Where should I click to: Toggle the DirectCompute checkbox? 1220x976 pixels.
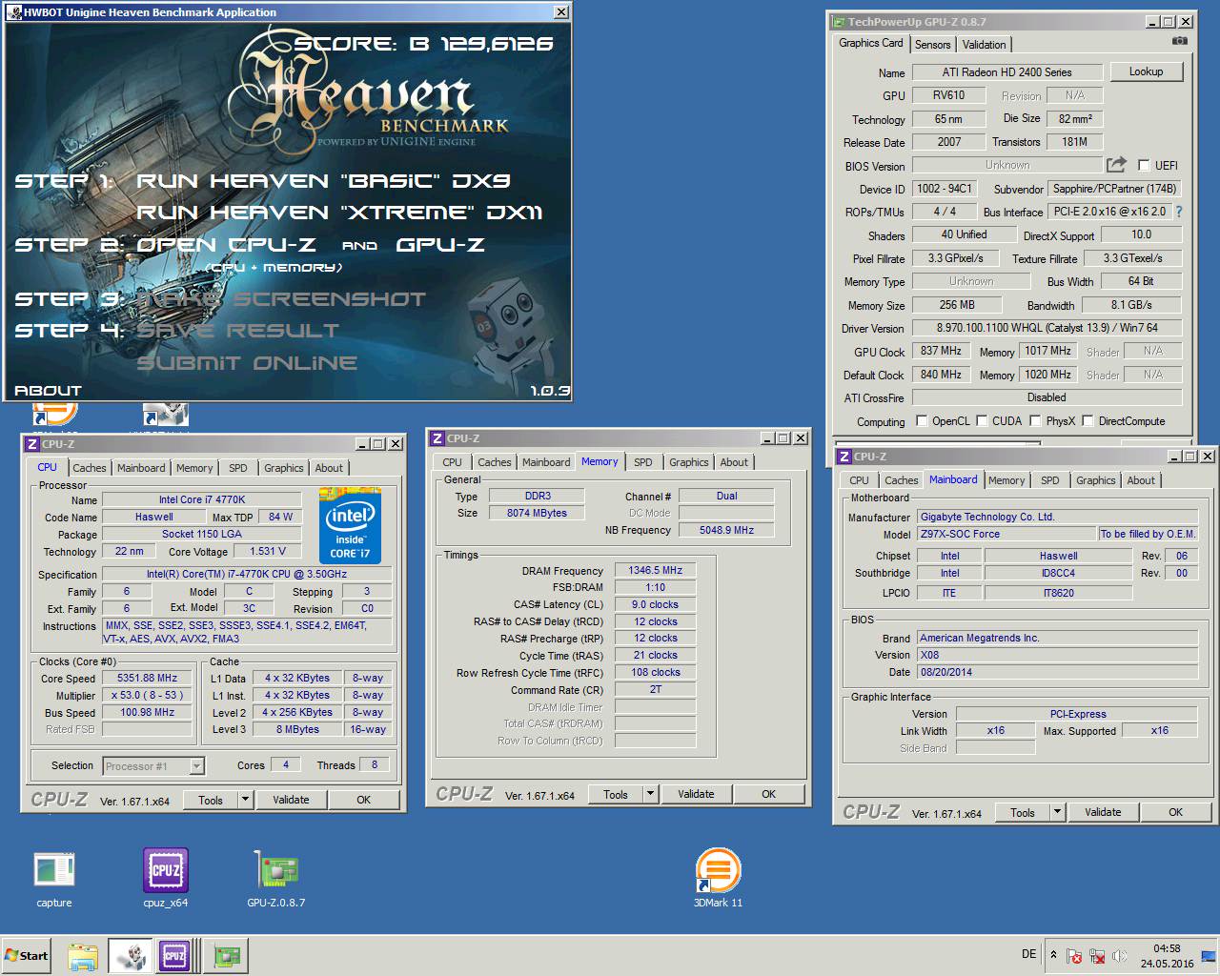click(1088, 420)
